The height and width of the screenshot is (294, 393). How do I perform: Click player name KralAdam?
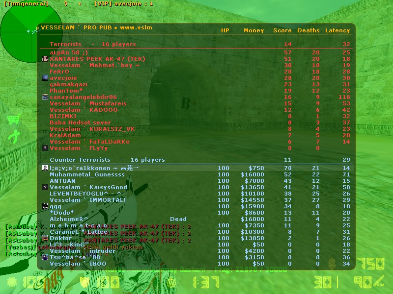(x=65, y=135)
